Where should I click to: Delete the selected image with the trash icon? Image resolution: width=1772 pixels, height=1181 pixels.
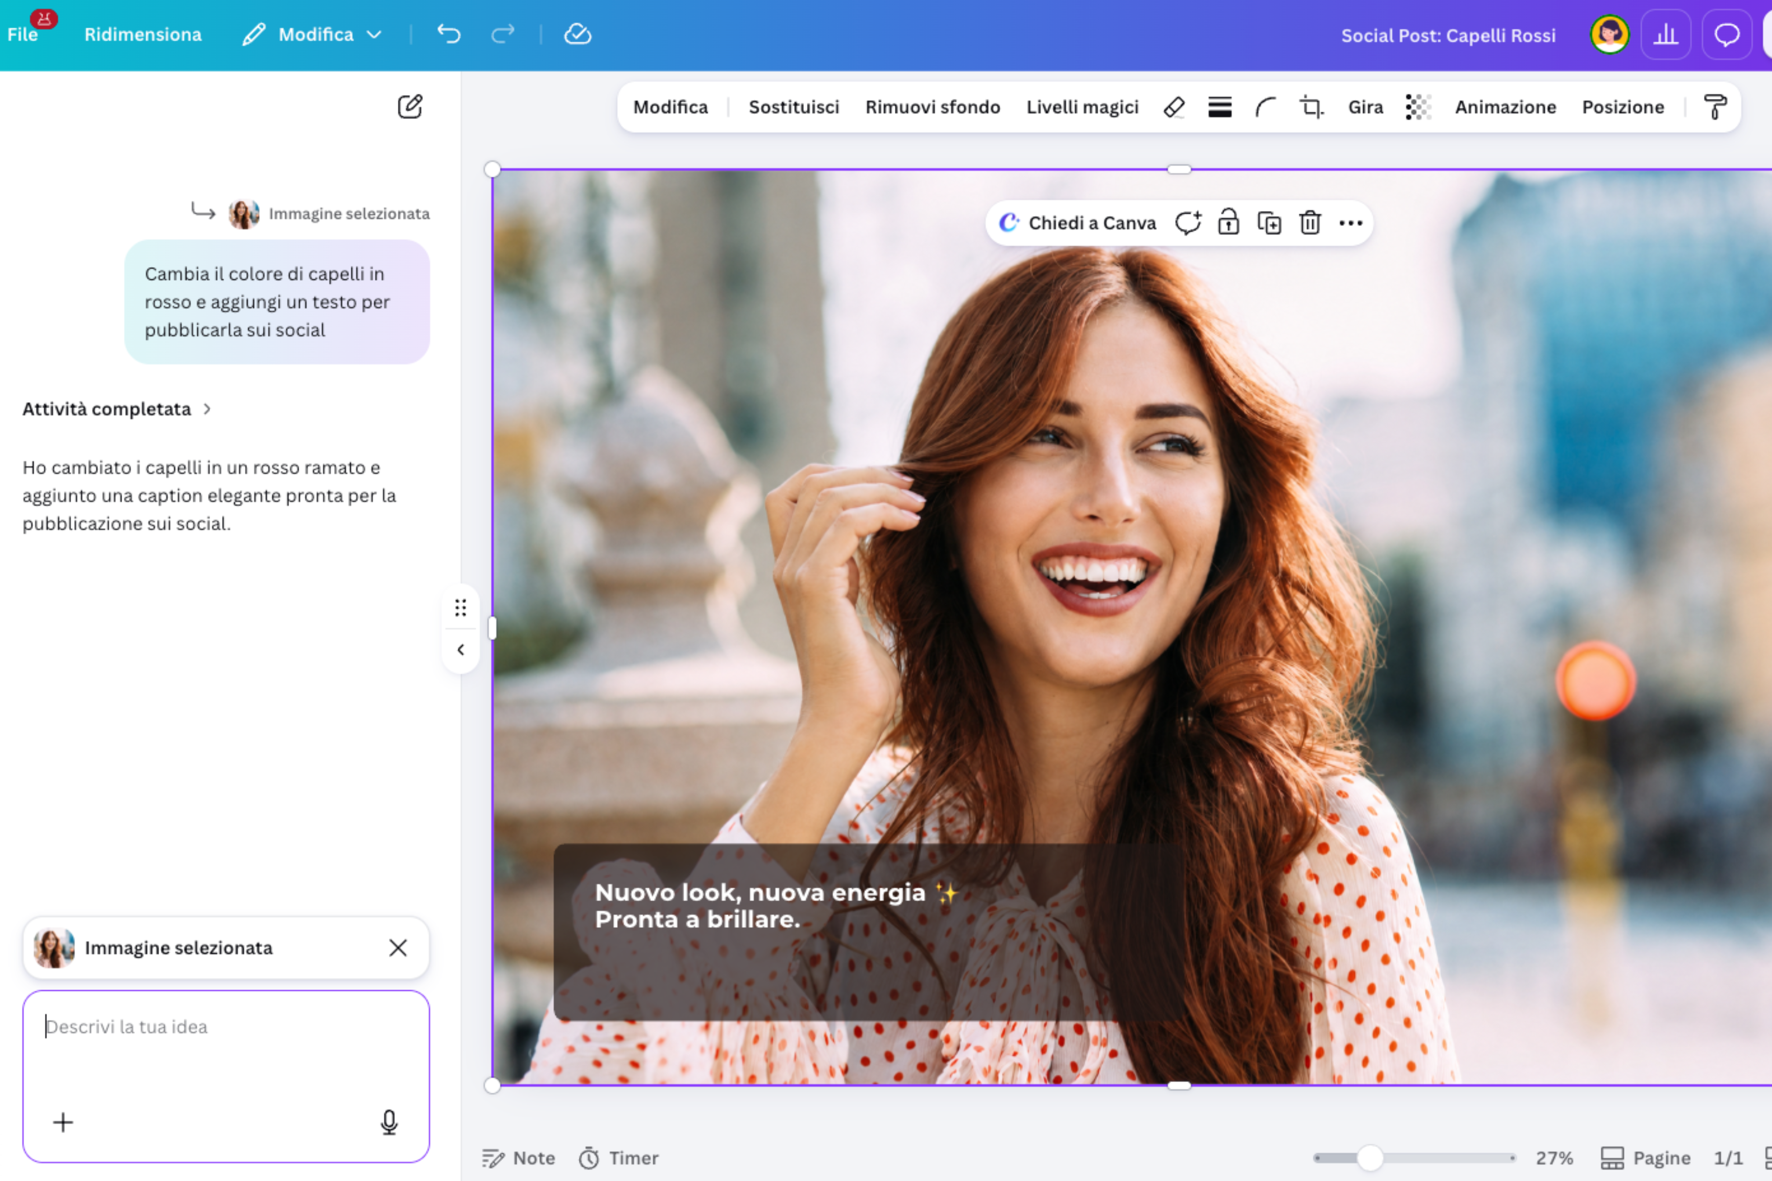pyautogui.click(x=1309, y=223)
